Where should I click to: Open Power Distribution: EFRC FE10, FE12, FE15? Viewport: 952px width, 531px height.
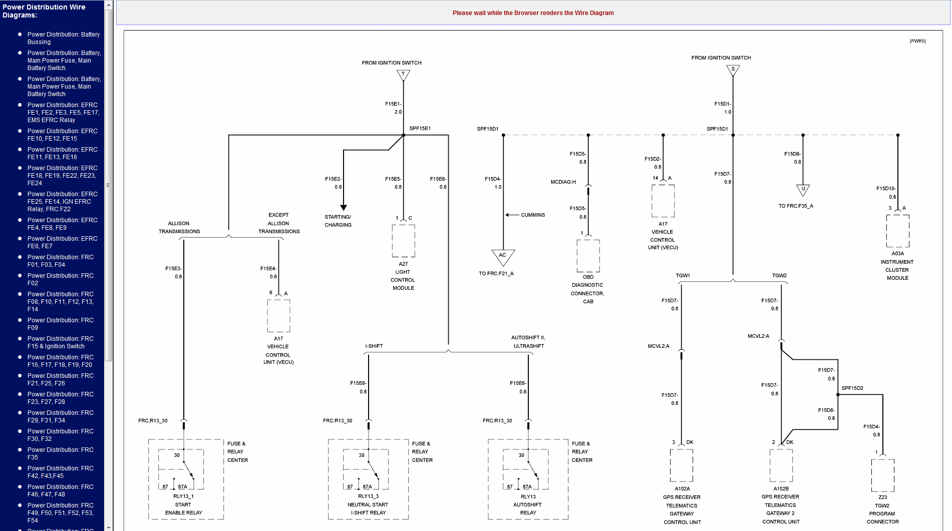tap(63, 135)
